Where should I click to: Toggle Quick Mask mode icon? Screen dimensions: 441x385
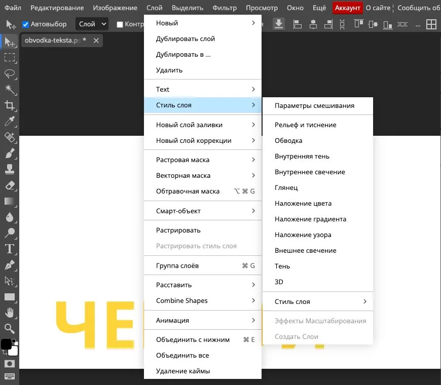coord(10,364)
